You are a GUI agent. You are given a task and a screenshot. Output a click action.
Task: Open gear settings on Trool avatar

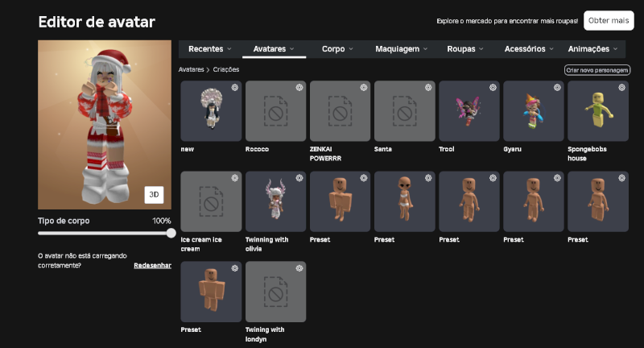pos(493,88)
